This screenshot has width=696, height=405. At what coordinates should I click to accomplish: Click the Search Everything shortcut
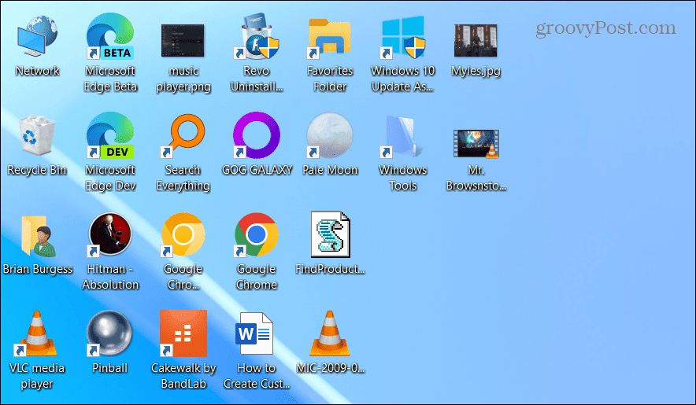coord(183,138)
